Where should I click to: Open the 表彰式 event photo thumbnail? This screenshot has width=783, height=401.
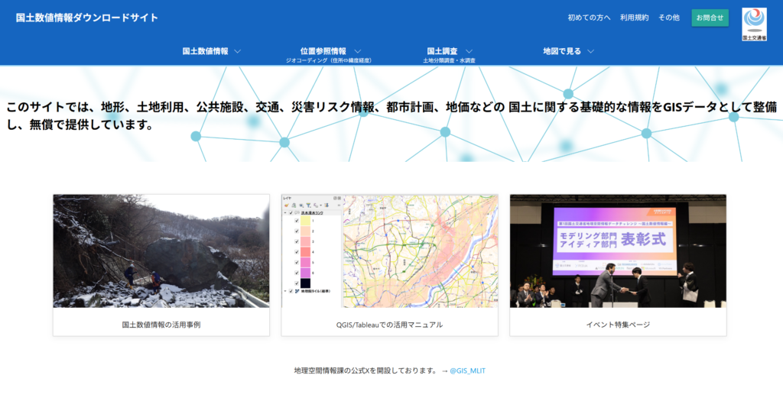coord(618,251)
